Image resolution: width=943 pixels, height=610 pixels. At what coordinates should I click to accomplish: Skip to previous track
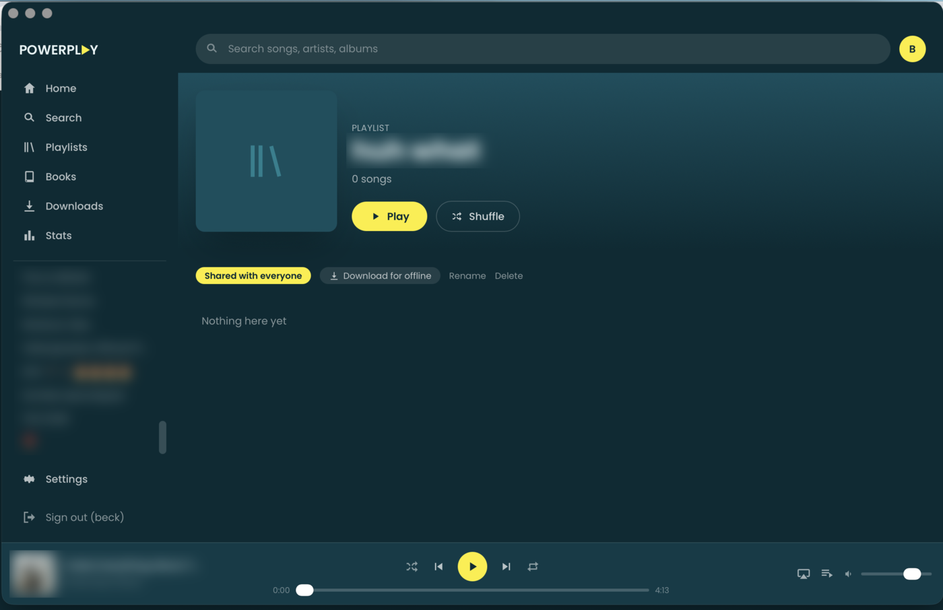click(x=438, y=567)
